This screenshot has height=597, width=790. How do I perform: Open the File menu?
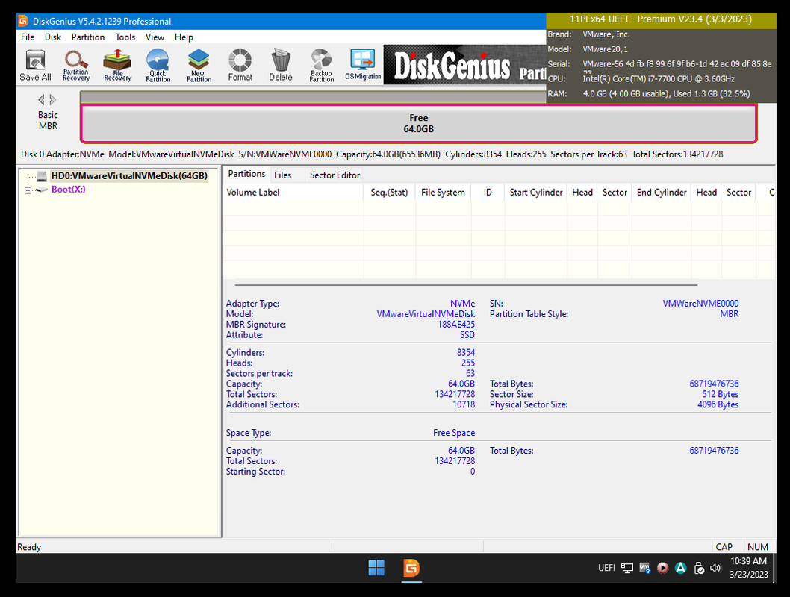click(x=28, y=37)
